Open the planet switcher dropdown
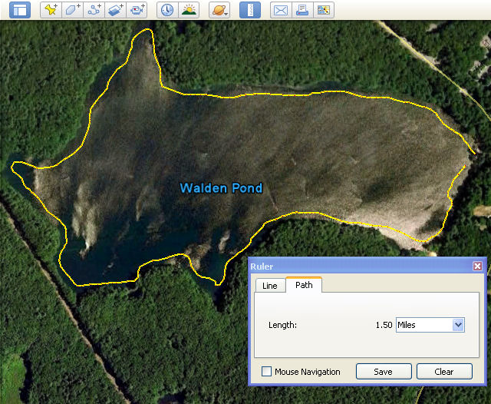Image resolution: width=491 pixels, height=404 pixels. point(219,10)
